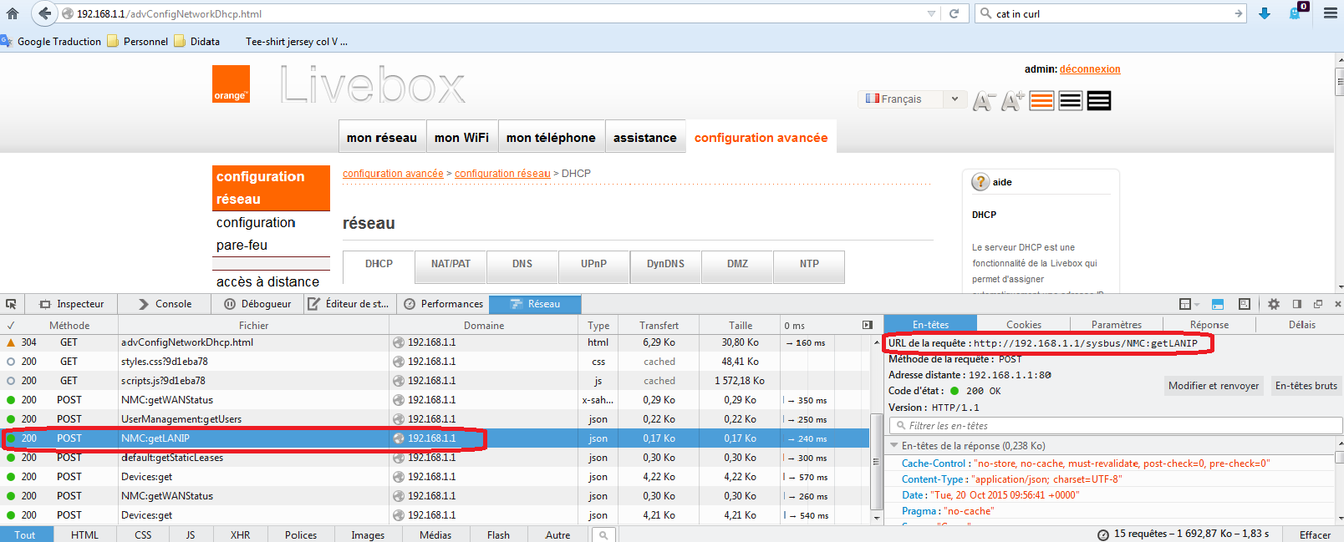Select the orange contrast theme swatch
Screen dimensions: 1344x542
tap(1041, 101)
